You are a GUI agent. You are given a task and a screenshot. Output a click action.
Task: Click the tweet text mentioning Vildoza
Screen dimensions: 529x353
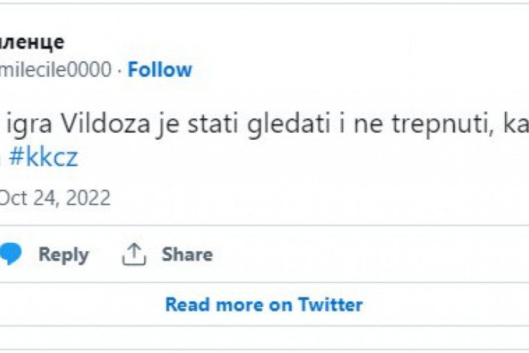tap(263, 125)
